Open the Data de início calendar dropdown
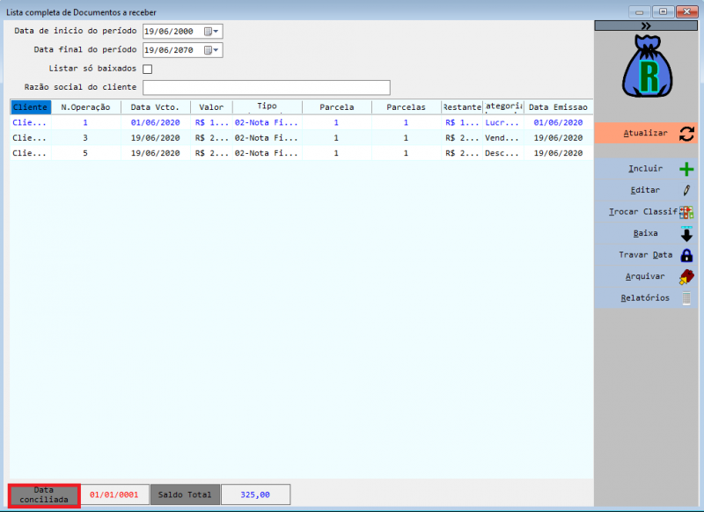Viewport: 704px width, 512px height. [211, 31]
